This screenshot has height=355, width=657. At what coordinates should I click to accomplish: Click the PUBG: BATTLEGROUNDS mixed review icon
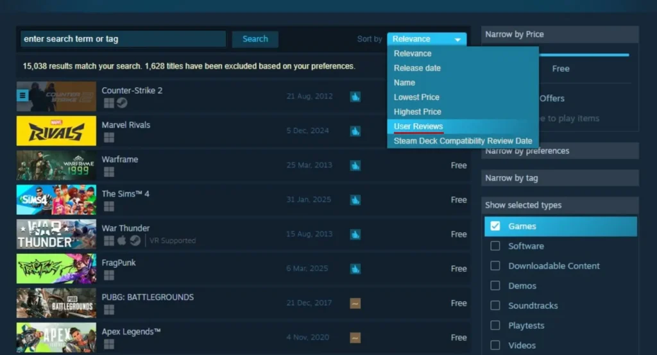(355, 303)
